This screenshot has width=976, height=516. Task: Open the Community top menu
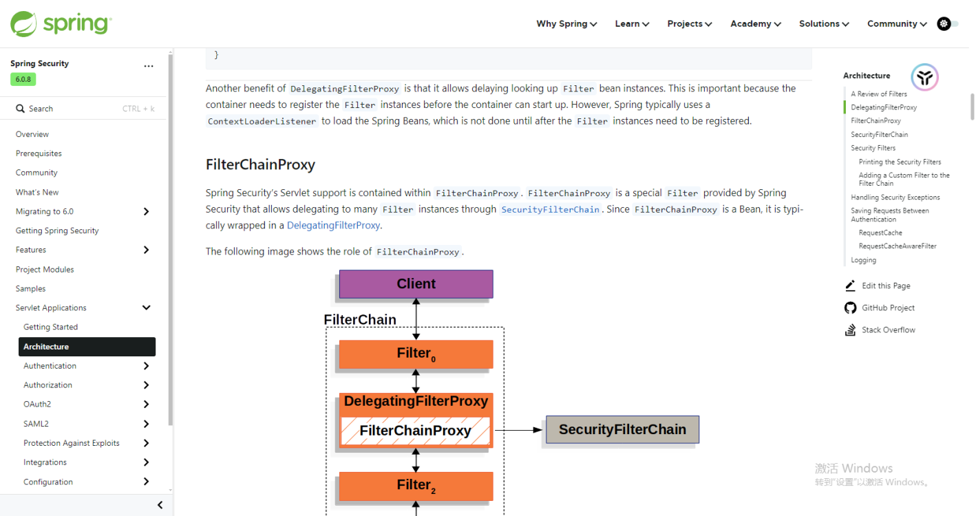point(897,23)
